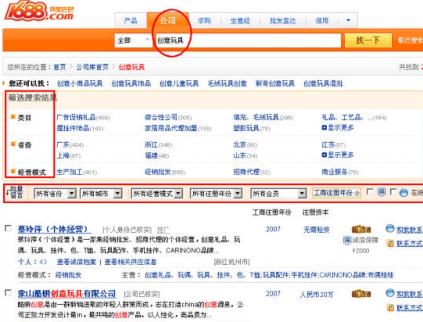Filter by category 综合性公司

click(x=161, y=117)
